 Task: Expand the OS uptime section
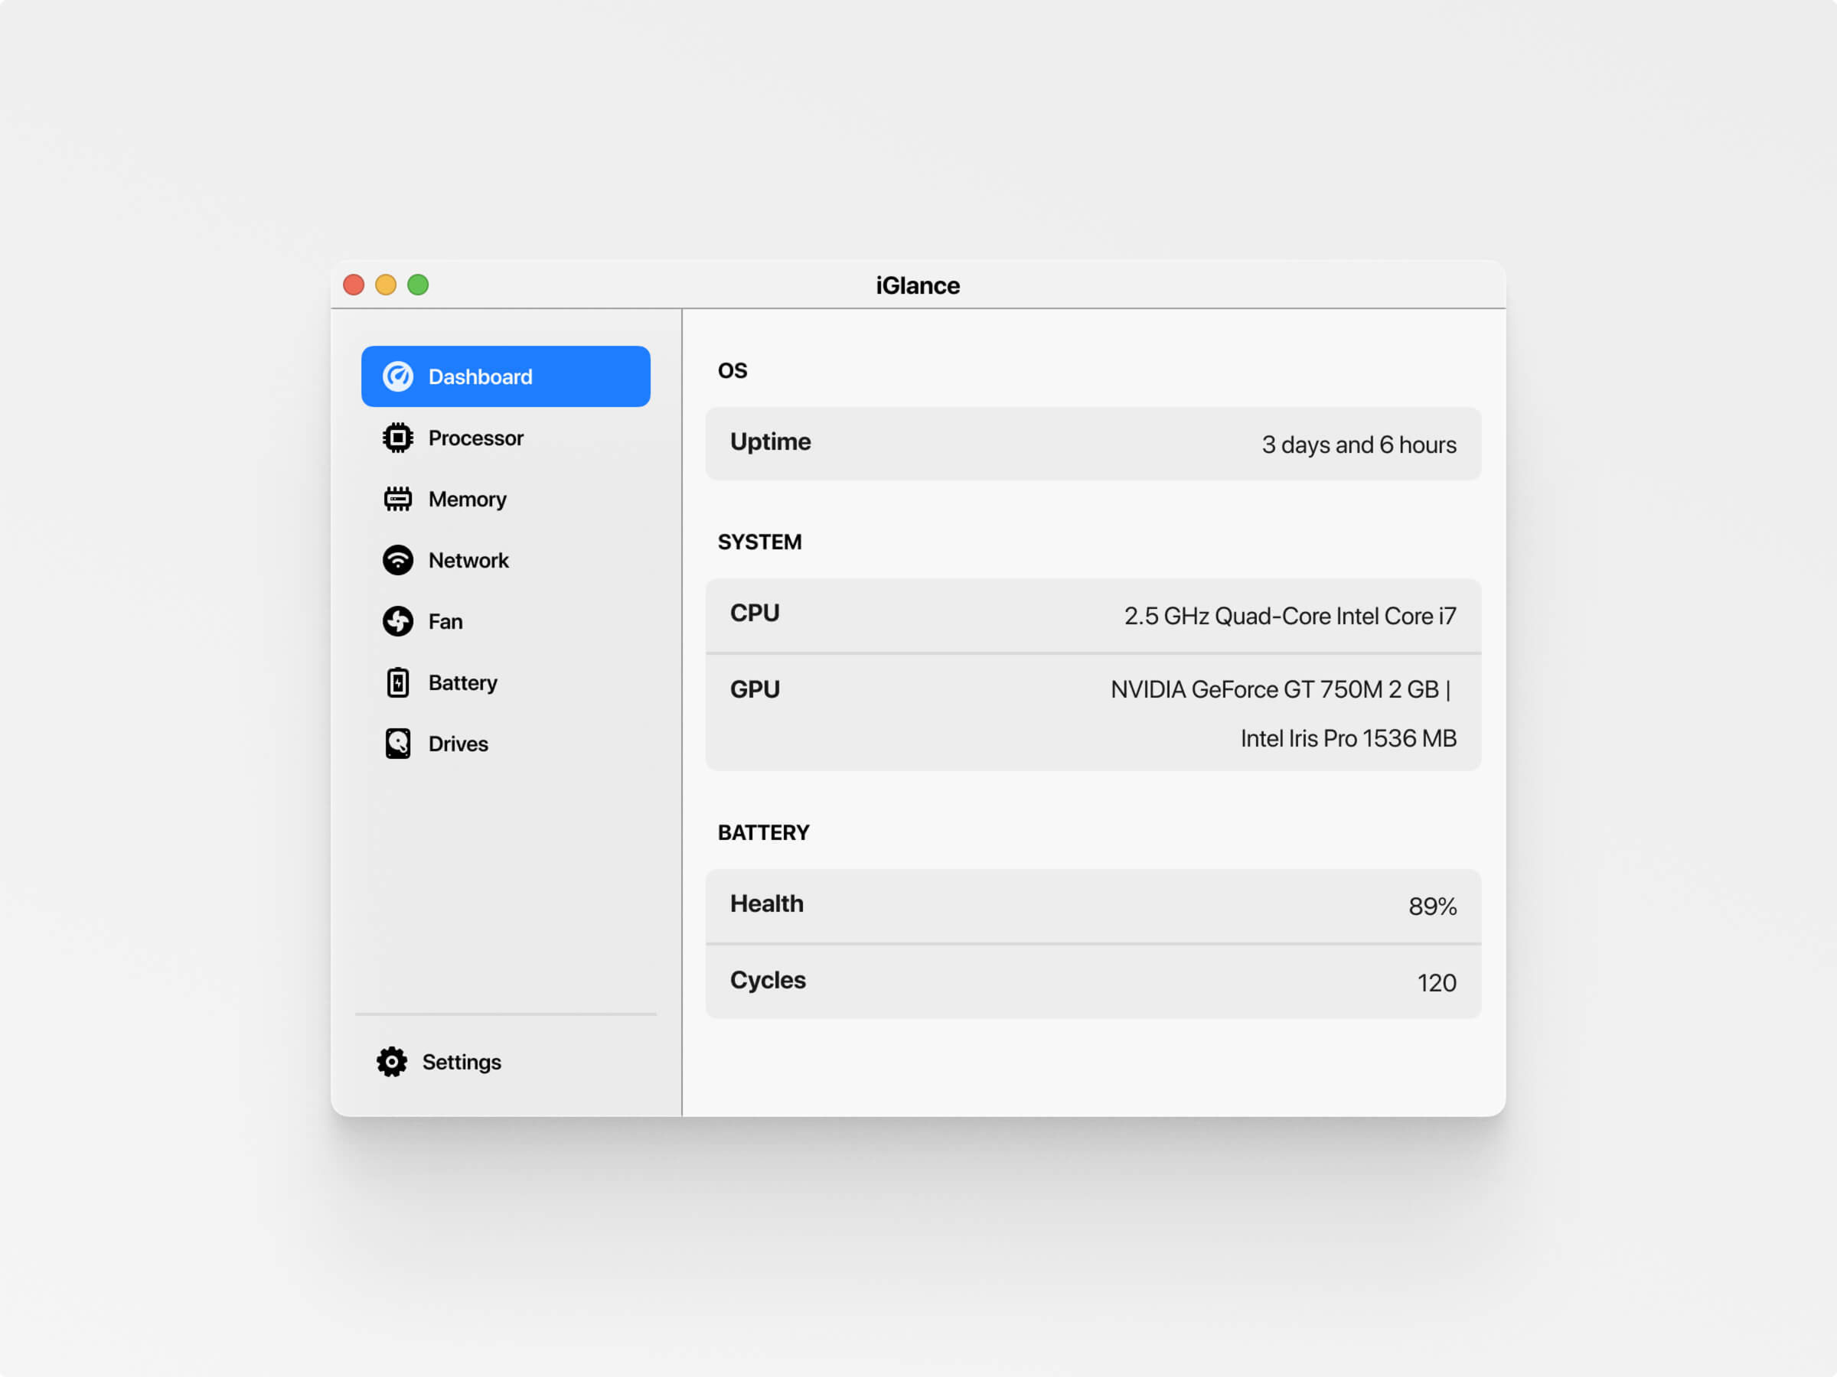point(1094,443)
